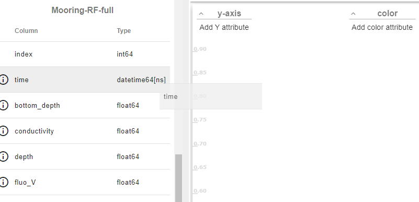This screenshot has width=419, height=202.
Task: Click Add Y attribute placeholder
Action: tap(224, 27)
